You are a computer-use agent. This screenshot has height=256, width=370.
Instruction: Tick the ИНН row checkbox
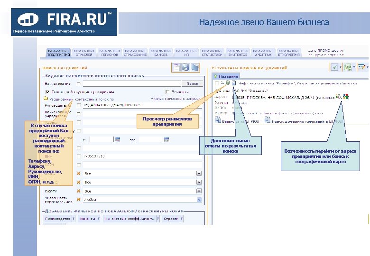point(79,156)
